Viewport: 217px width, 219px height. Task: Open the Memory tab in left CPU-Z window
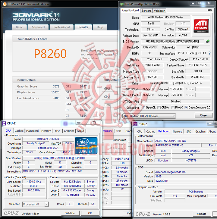(x=46, y=131)
